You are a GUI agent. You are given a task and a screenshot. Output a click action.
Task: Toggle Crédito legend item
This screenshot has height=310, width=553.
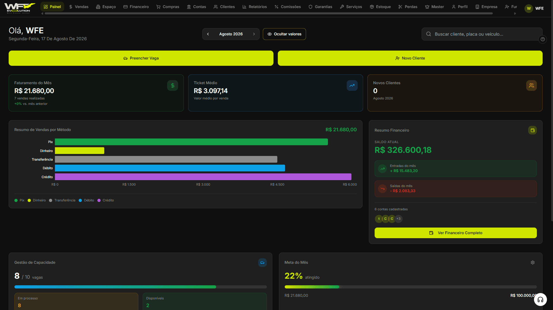105,200
